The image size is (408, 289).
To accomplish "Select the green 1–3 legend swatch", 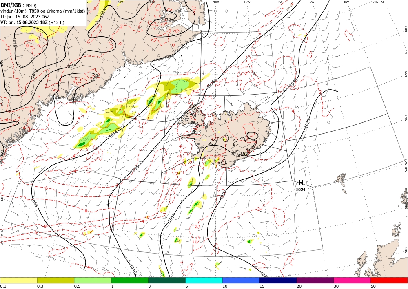I will pyautogui.click(x=130, y=280).
